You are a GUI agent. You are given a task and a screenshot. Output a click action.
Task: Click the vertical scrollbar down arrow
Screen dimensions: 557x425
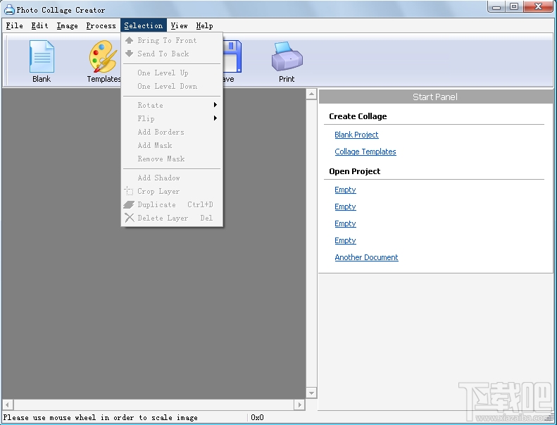(x=311, y=393)
